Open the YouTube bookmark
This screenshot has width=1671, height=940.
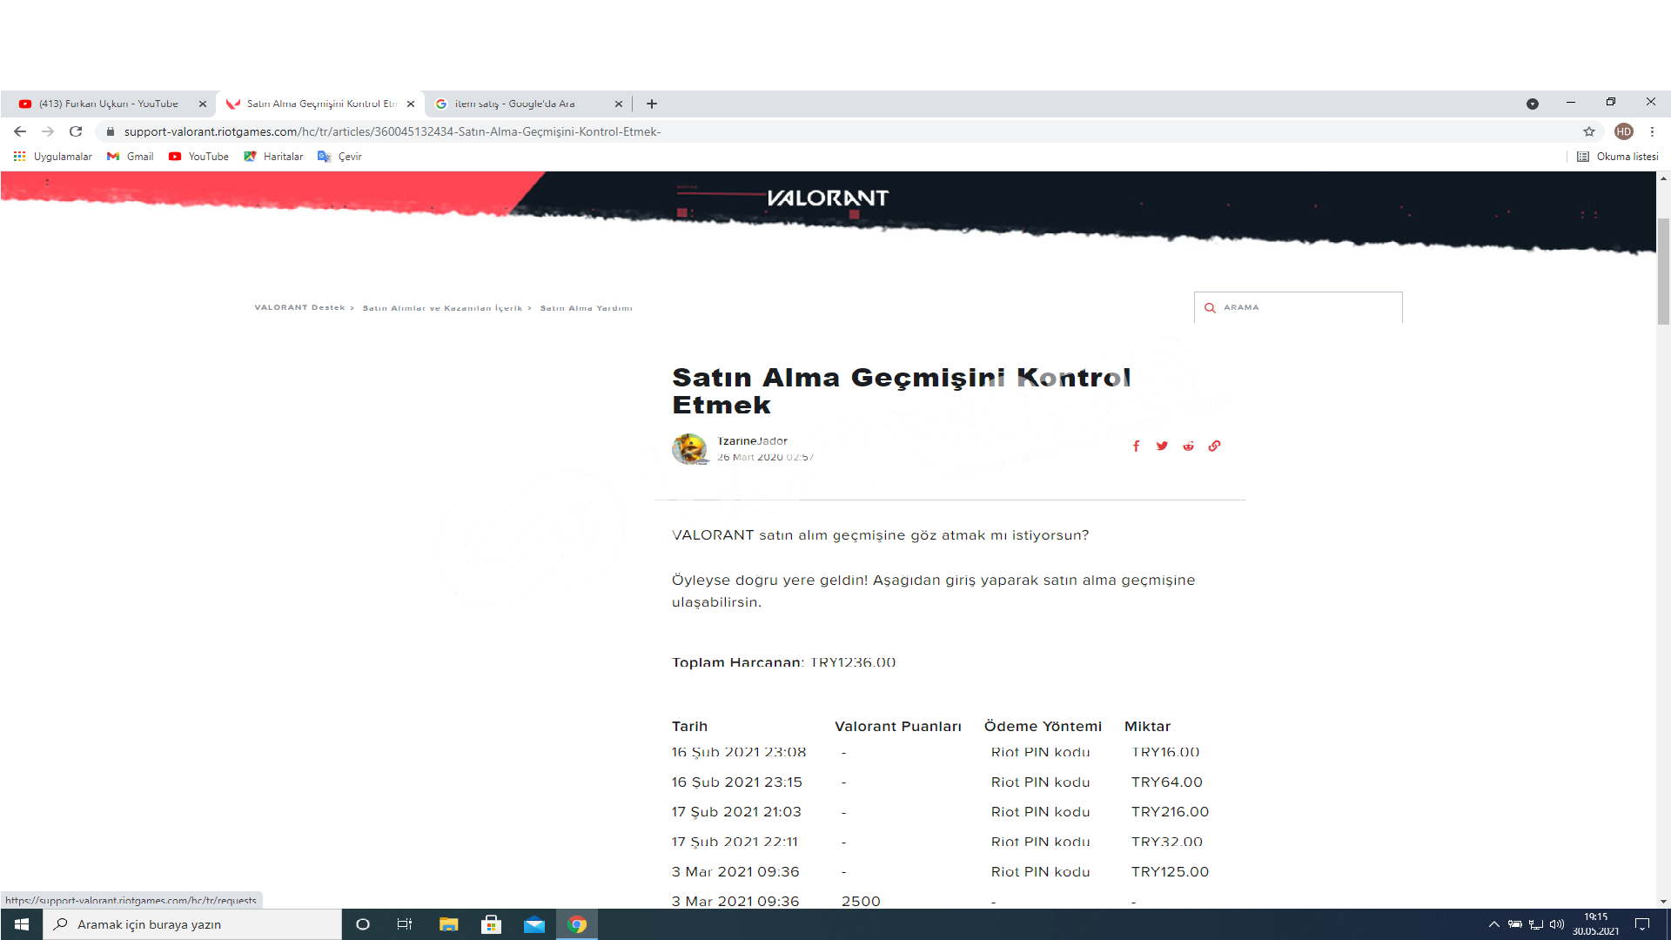point(199,157)
